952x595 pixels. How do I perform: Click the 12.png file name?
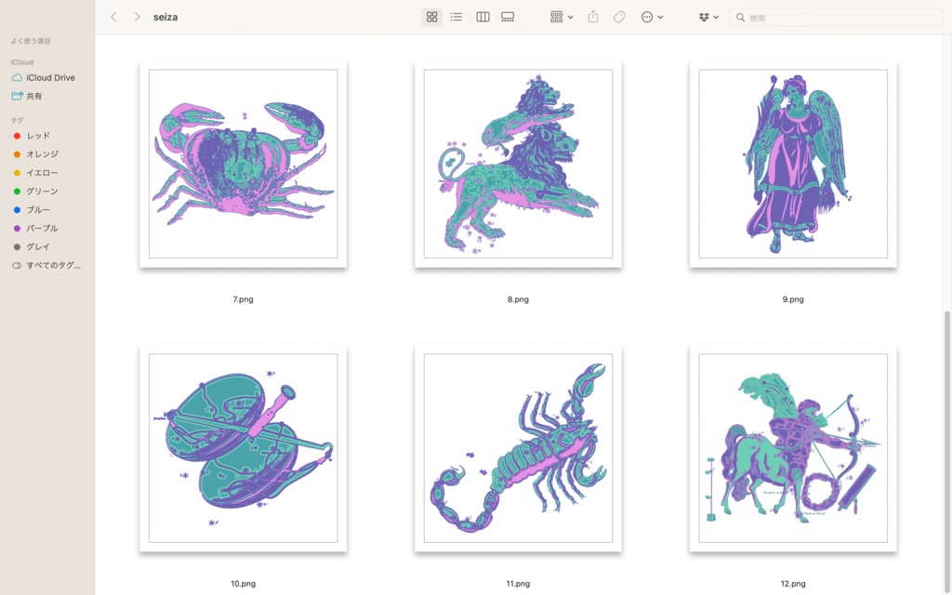point(793,584)
